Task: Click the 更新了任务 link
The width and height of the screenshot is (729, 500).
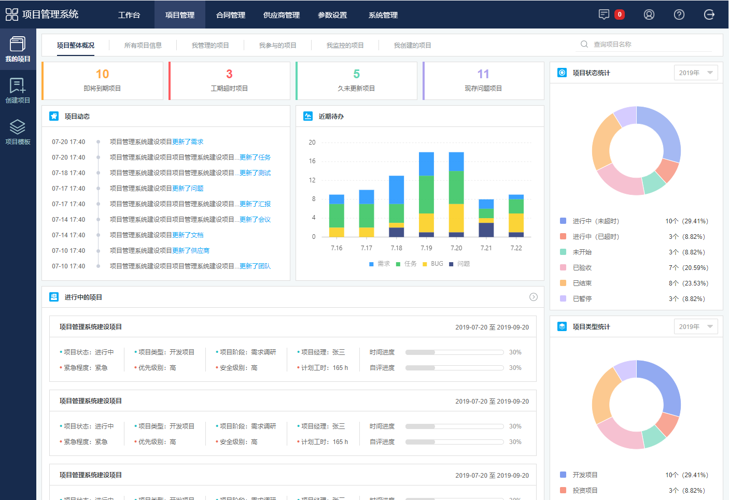Action: pos(255,157)
